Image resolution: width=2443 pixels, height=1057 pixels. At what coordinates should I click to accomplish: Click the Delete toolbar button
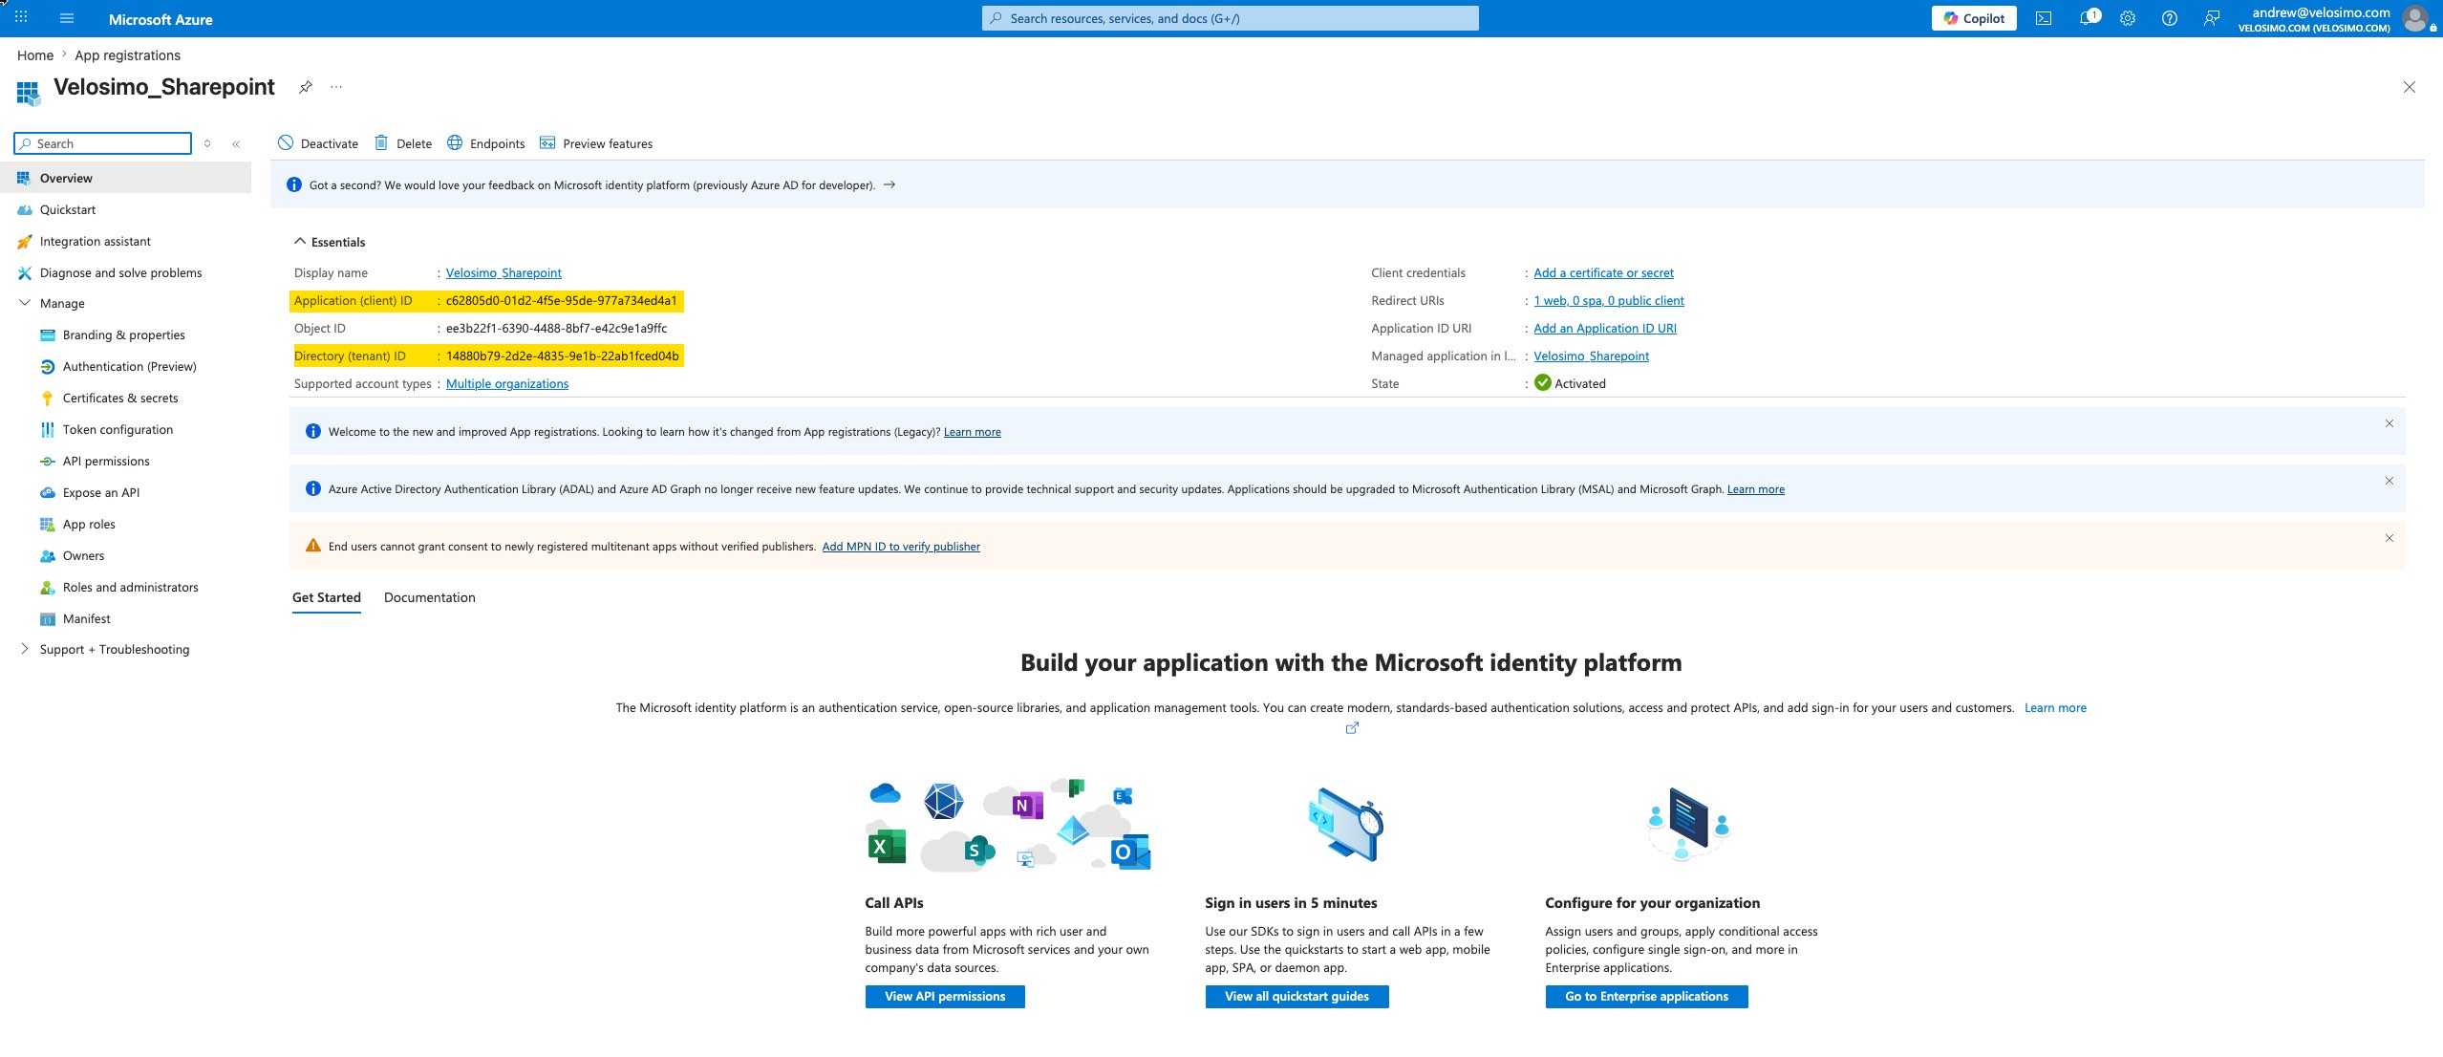click(403, 143)
